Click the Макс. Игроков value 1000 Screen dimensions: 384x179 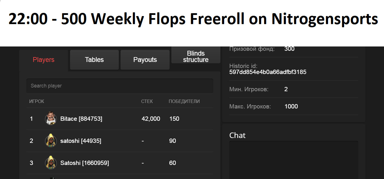click(291, 106)
